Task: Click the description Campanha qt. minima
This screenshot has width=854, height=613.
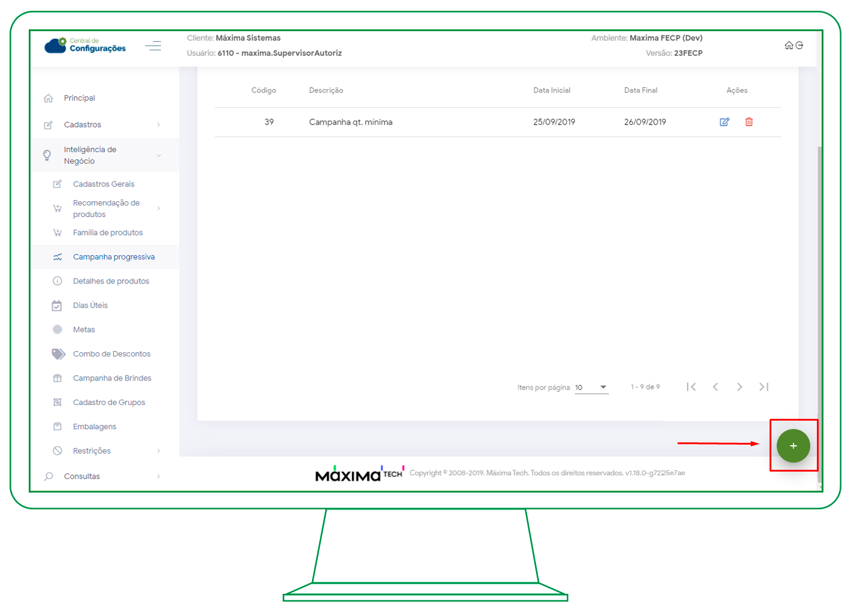Action: pyautogui.click(x=351, y=122)
